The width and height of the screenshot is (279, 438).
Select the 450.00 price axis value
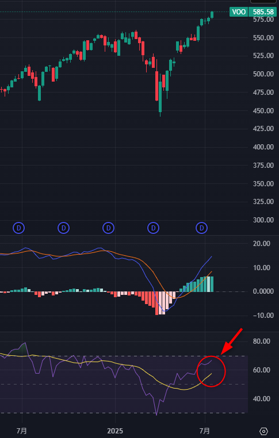coord(263,110)
